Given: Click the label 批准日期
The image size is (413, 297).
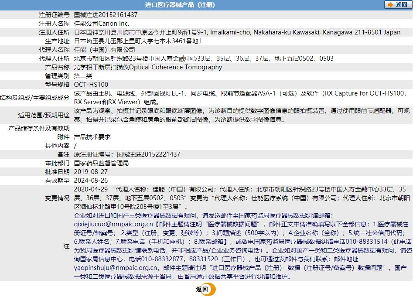Looking at the screenshot, I should click(x=58, y=172).
